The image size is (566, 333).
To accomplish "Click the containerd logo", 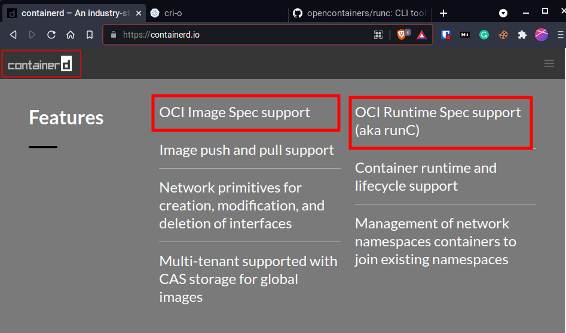I will tap(39, 64).
